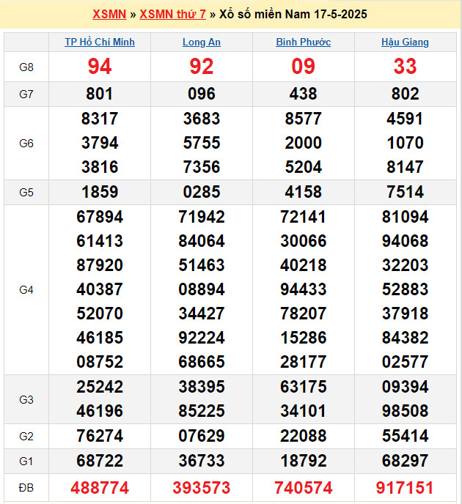
Task: Open the XSMN thứ 7 link
Action: [173, 14]
